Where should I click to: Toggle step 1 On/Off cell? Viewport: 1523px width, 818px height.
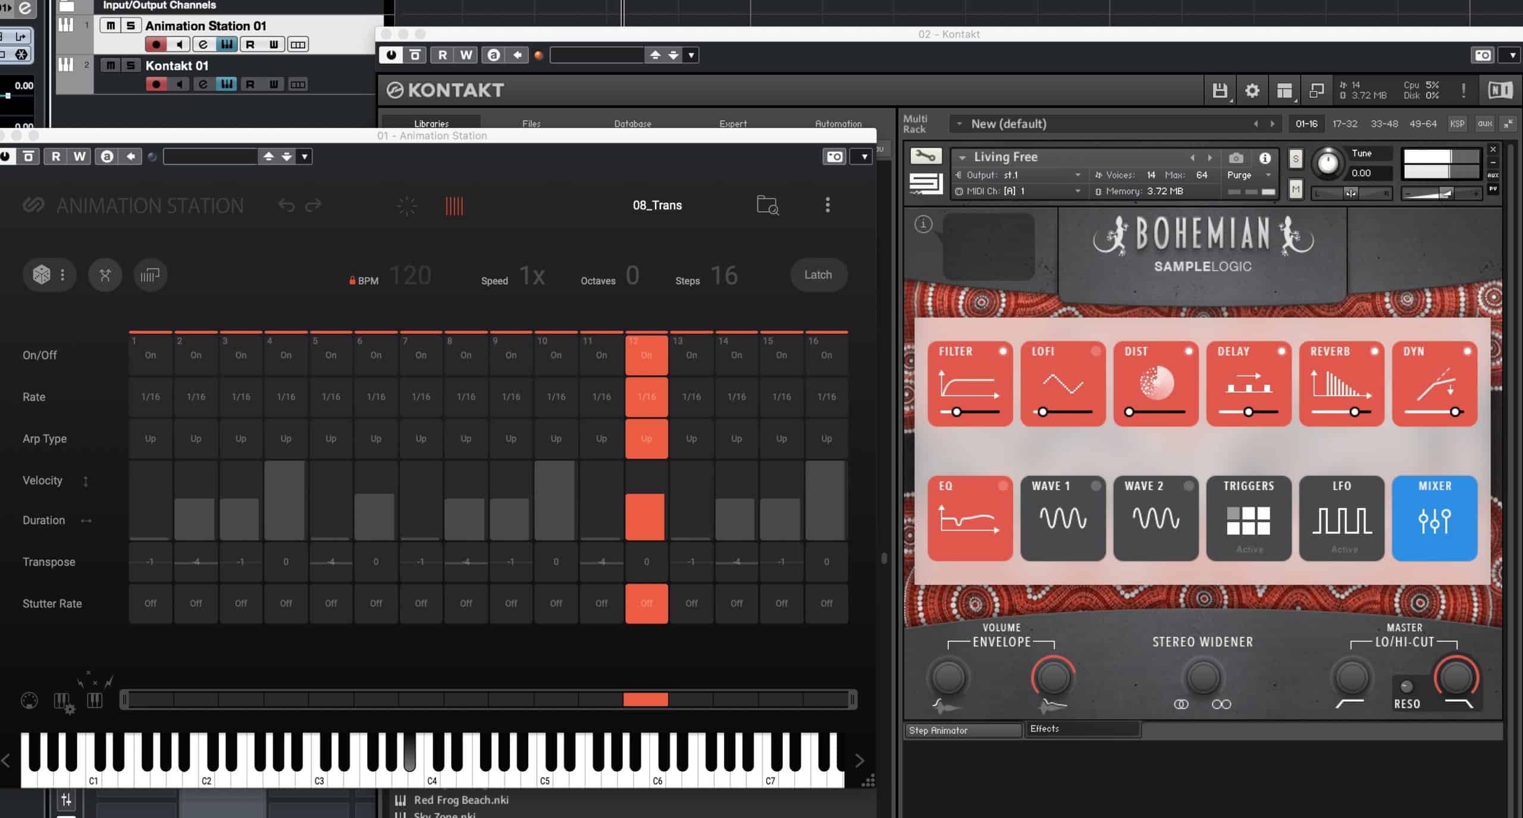[x=150, y=355]
